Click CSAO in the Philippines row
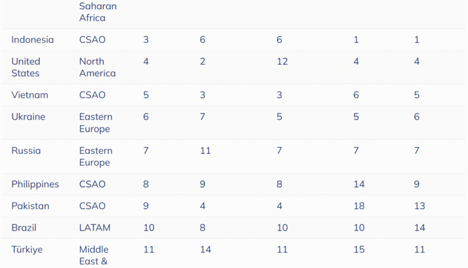 92,184
